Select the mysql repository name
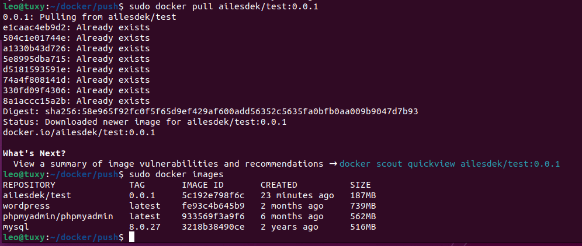This screenshot has width=582, height=246. point(16,227)
